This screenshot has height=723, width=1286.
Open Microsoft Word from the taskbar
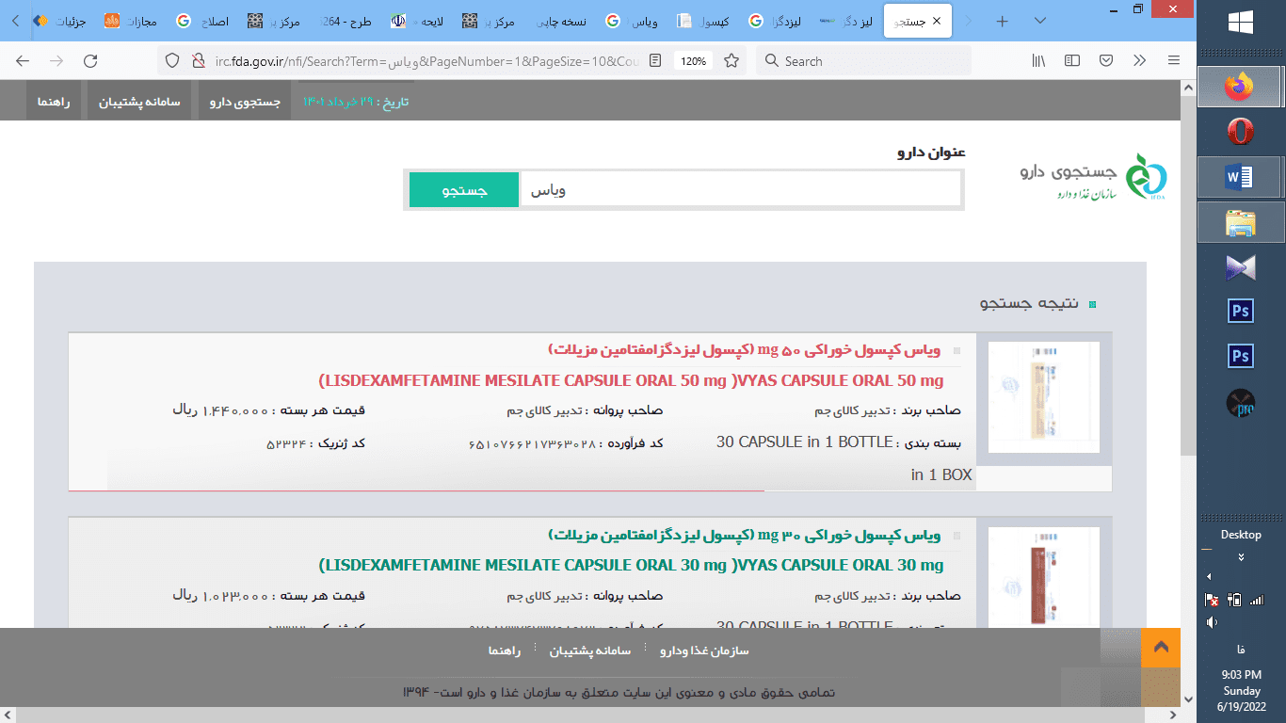point(1240,177)
